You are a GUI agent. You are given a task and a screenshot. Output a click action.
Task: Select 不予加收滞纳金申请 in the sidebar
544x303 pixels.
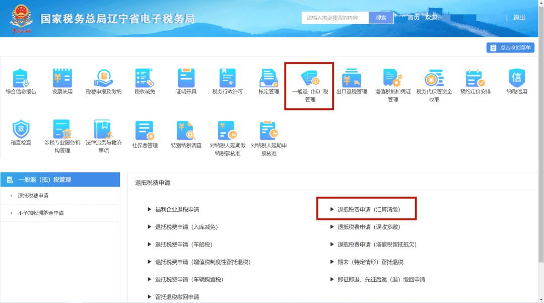click(x=41, y=213)
